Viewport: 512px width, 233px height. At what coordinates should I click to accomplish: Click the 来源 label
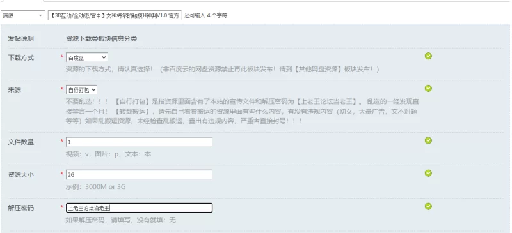[x=14, y=90]
